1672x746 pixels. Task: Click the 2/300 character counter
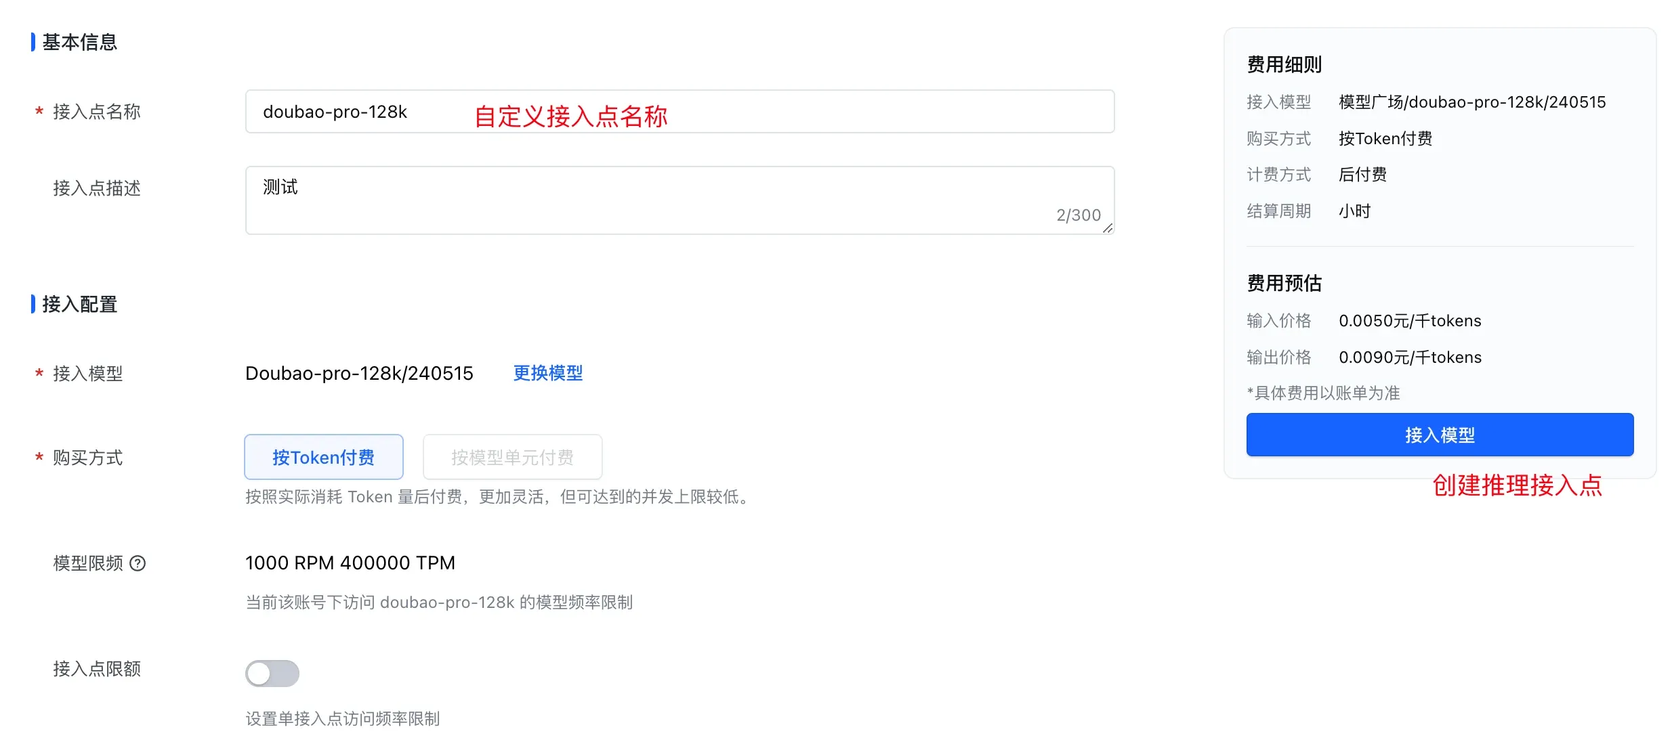(1078, 215)
